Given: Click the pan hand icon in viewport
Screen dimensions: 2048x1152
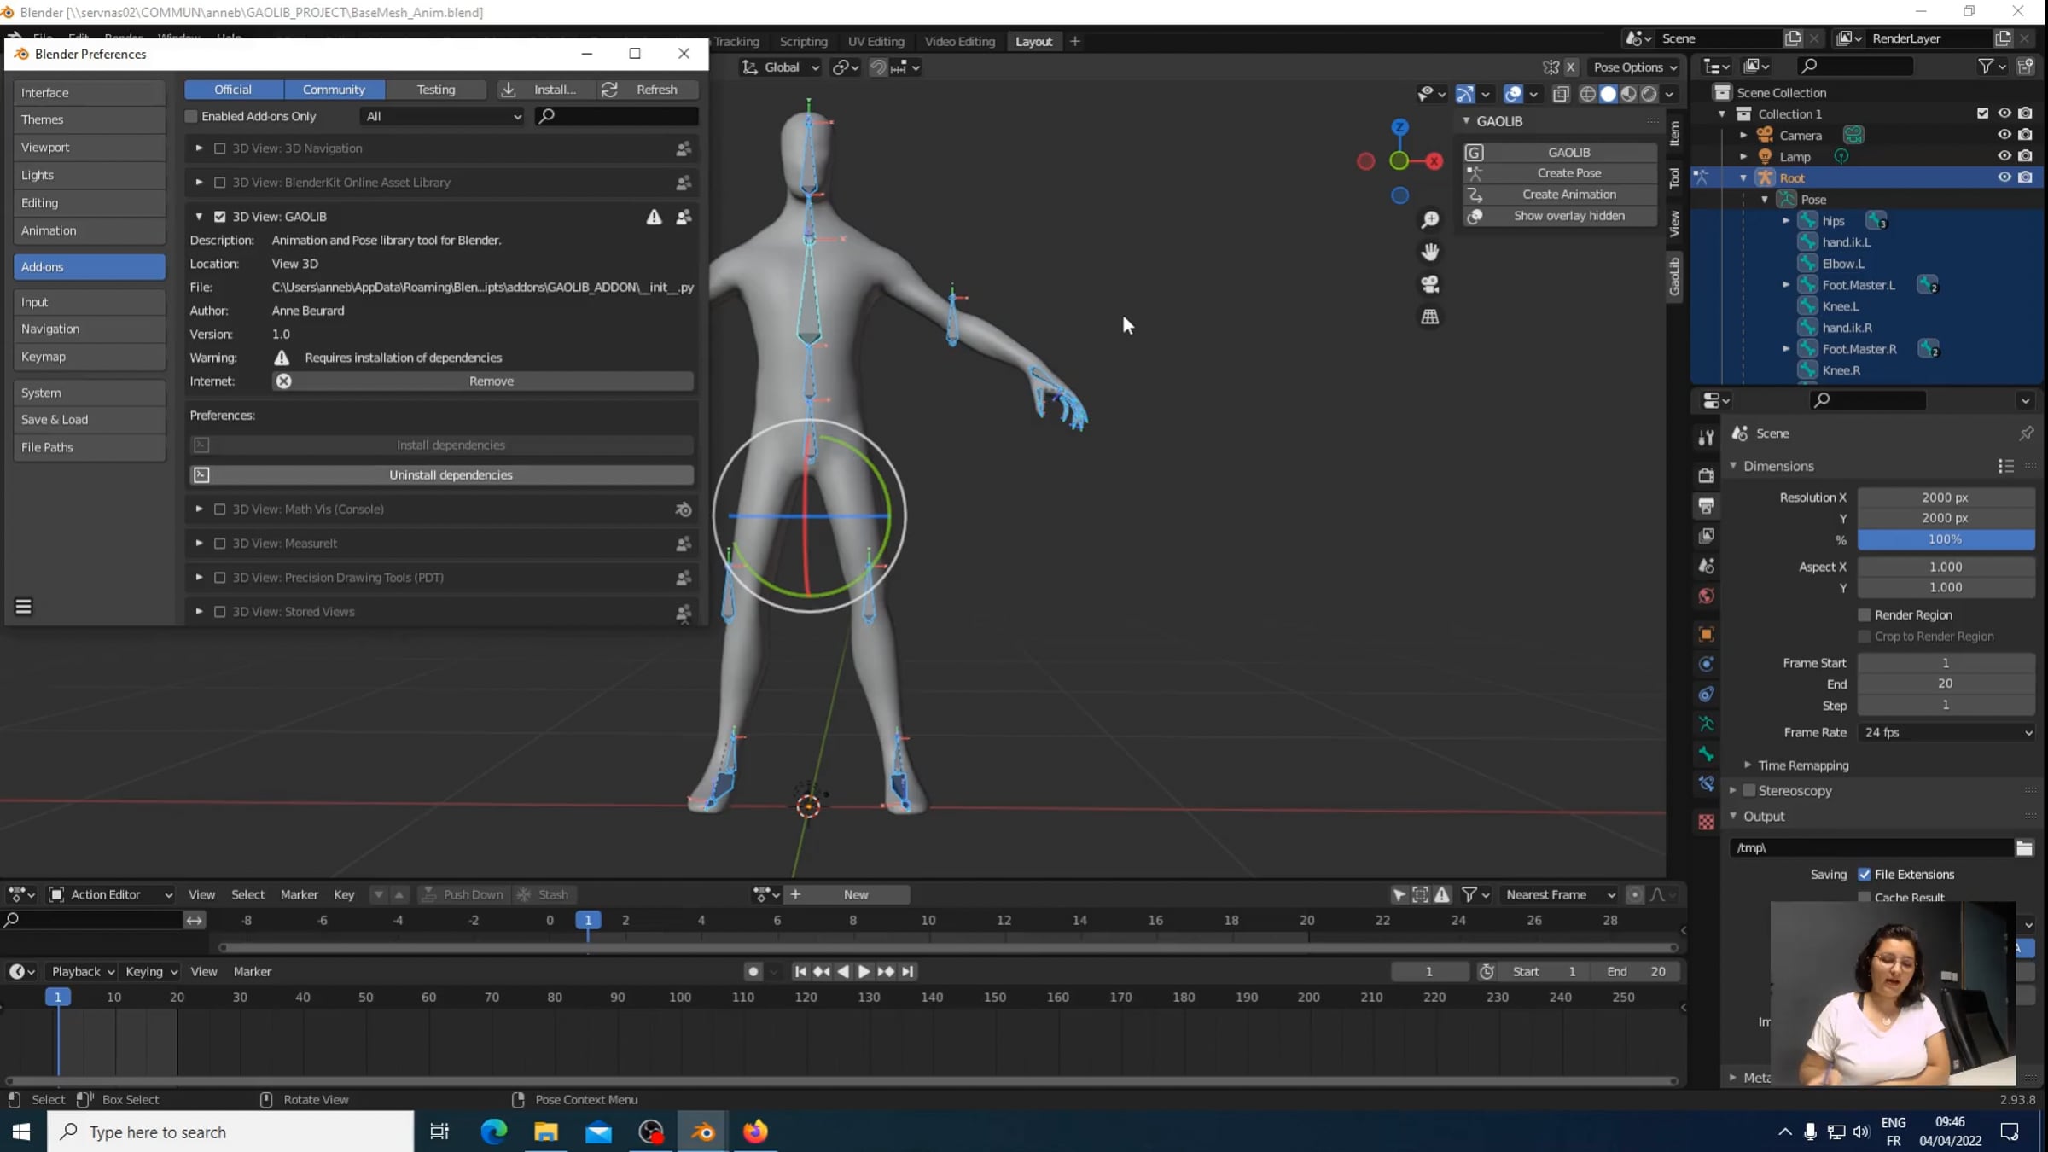Looking at the screenshot, I should pos(1430,252).
